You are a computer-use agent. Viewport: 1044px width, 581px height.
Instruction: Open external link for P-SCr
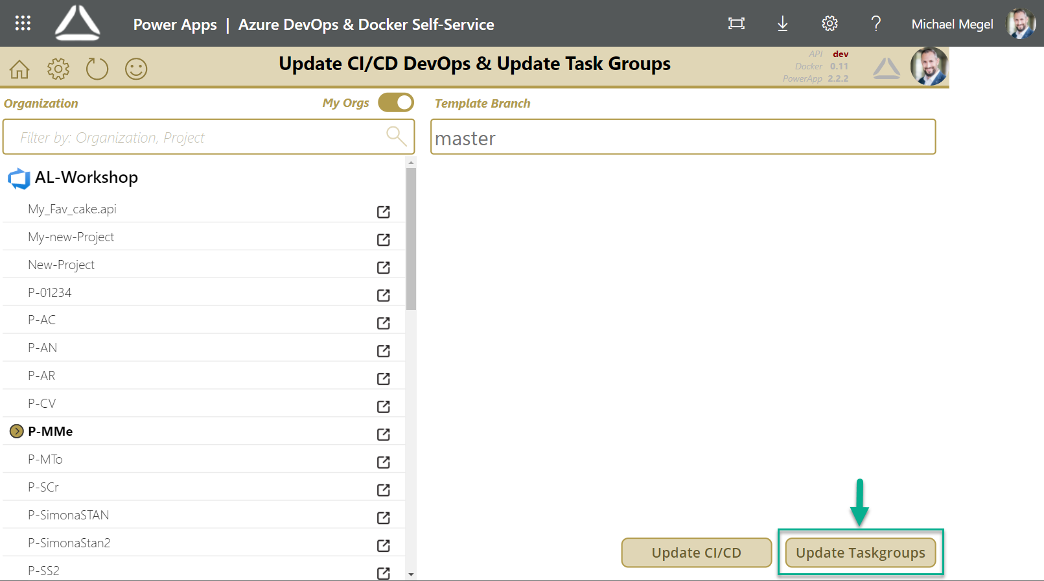(x=384, y=490)
